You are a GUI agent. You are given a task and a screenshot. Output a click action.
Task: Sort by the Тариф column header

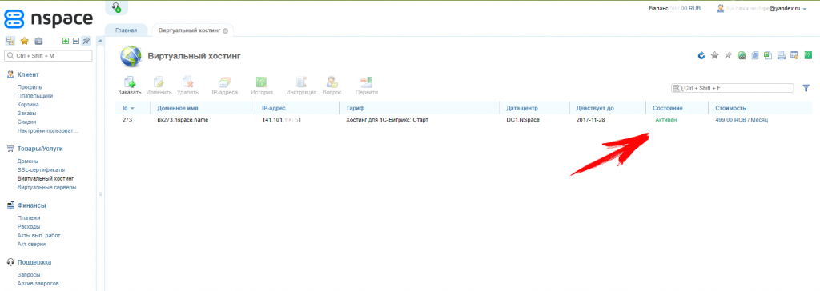[419, 108]
